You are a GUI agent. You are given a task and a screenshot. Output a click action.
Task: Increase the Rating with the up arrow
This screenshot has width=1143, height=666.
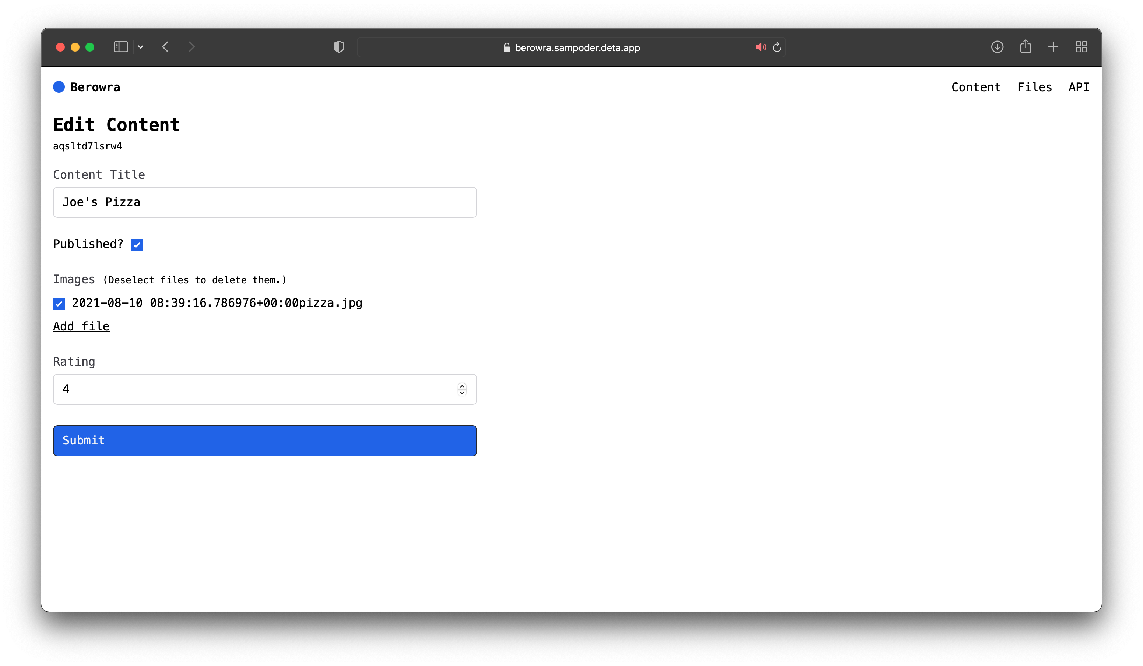(462, 386)
